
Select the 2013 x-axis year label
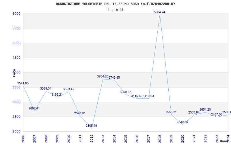coord(103,139)
